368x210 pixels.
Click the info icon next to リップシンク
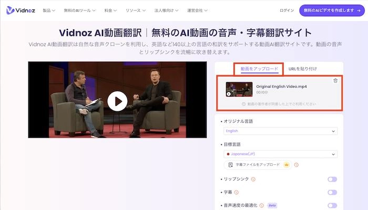(253, 180)
